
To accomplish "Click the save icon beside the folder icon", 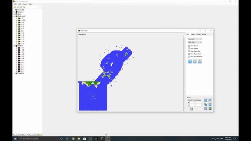I will [18, 7].
